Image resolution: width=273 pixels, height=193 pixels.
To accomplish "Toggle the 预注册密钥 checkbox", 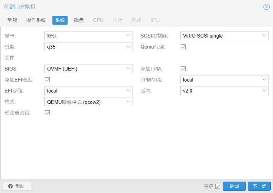I will coord(47,113).
